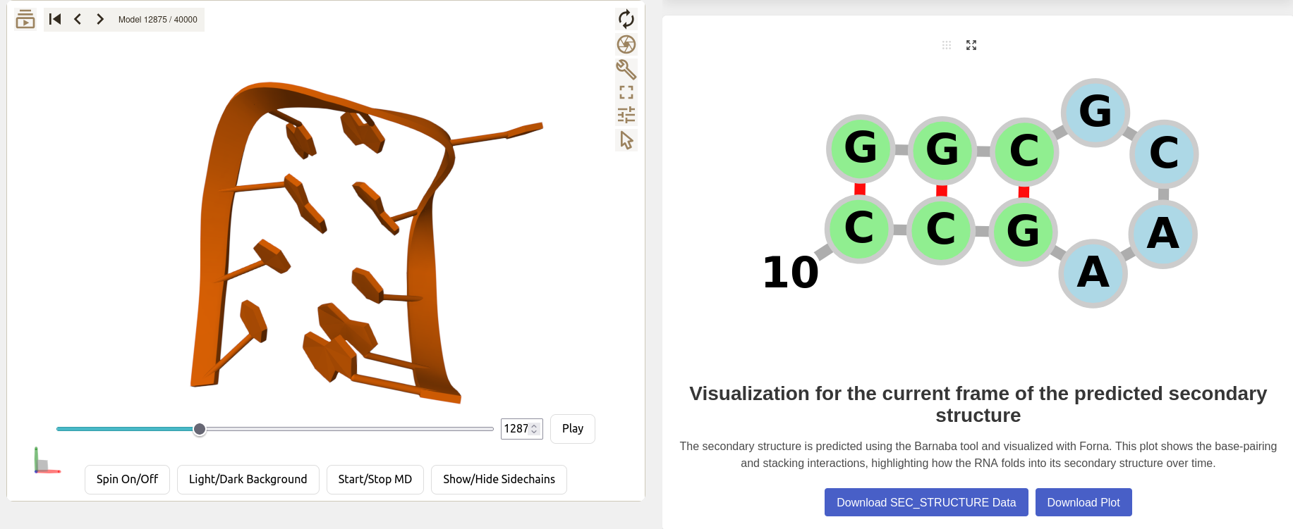Increment the frame number using the stepper arrows
The image size is (1293, 529).
coord(534,425)
